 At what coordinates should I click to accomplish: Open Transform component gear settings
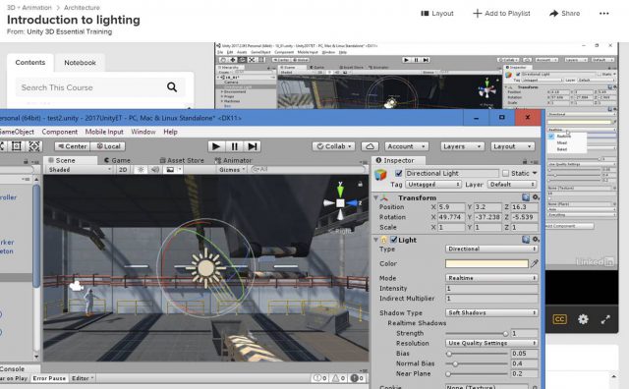pos(536,196)
